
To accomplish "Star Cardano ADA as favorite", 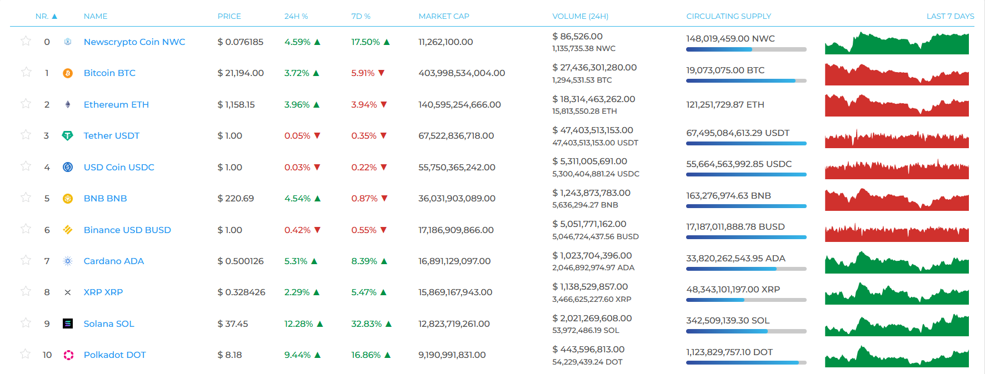I will click(x=26, y=260).
